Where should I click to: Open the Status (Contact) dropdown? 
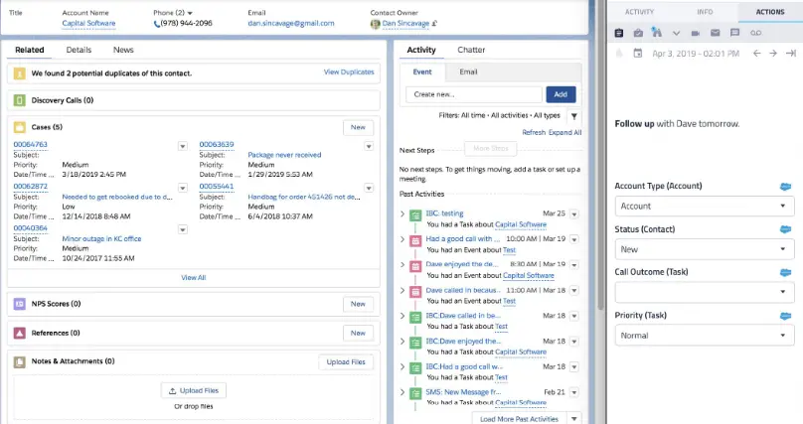[704, 249]
